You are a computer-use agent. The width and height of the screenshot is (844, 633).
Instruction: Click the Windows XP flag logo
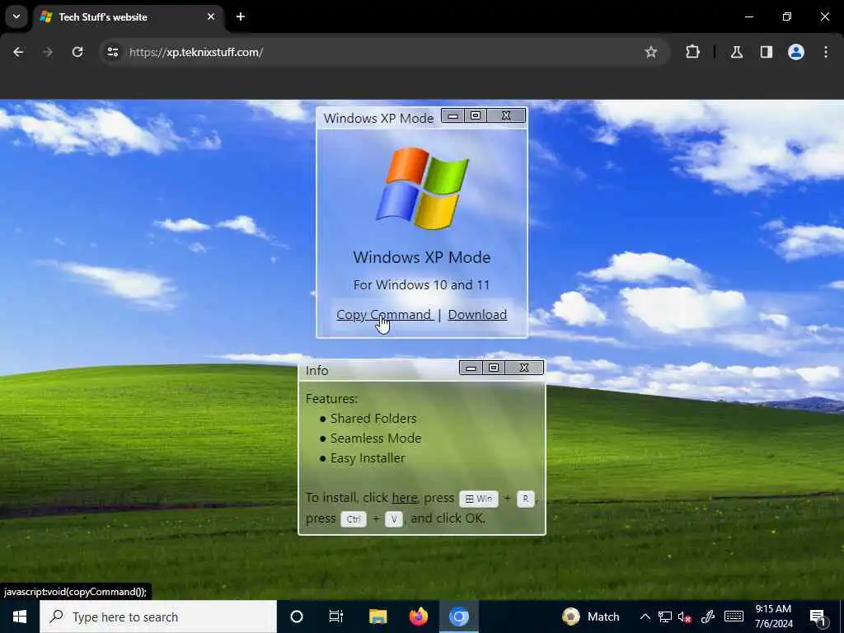[423, 189]
